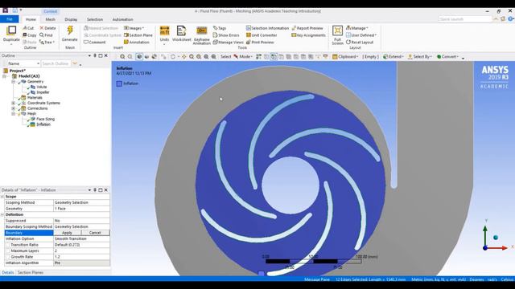The image size is (515, 289).
Task: Click the Inflation legend color swatch
Action: pyautogui.click(x=119, y=83)
